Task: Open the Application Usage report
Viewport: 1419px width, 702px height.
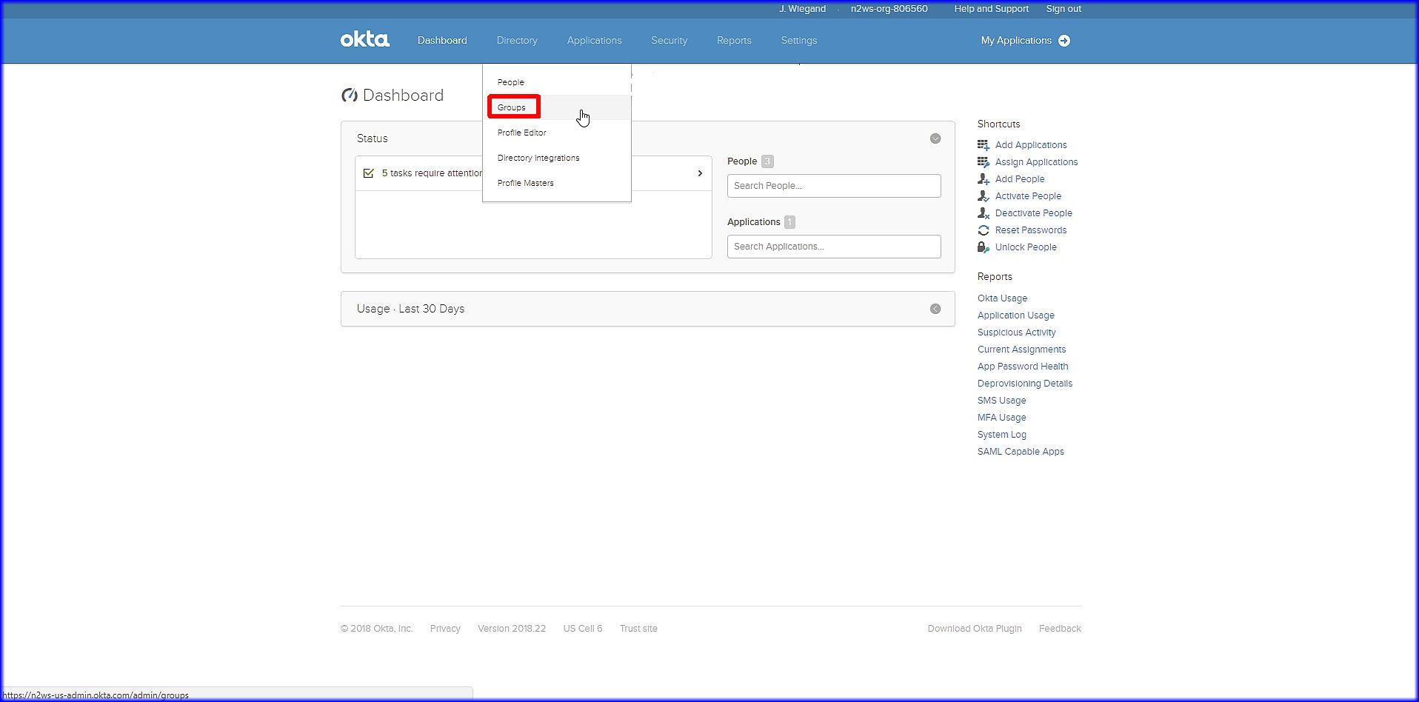Action: pos(1016,315)
